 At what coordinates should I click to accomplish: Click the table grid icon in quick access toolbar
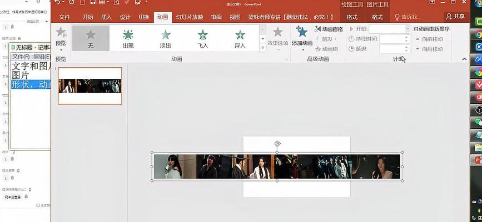(x=102, y=2)
